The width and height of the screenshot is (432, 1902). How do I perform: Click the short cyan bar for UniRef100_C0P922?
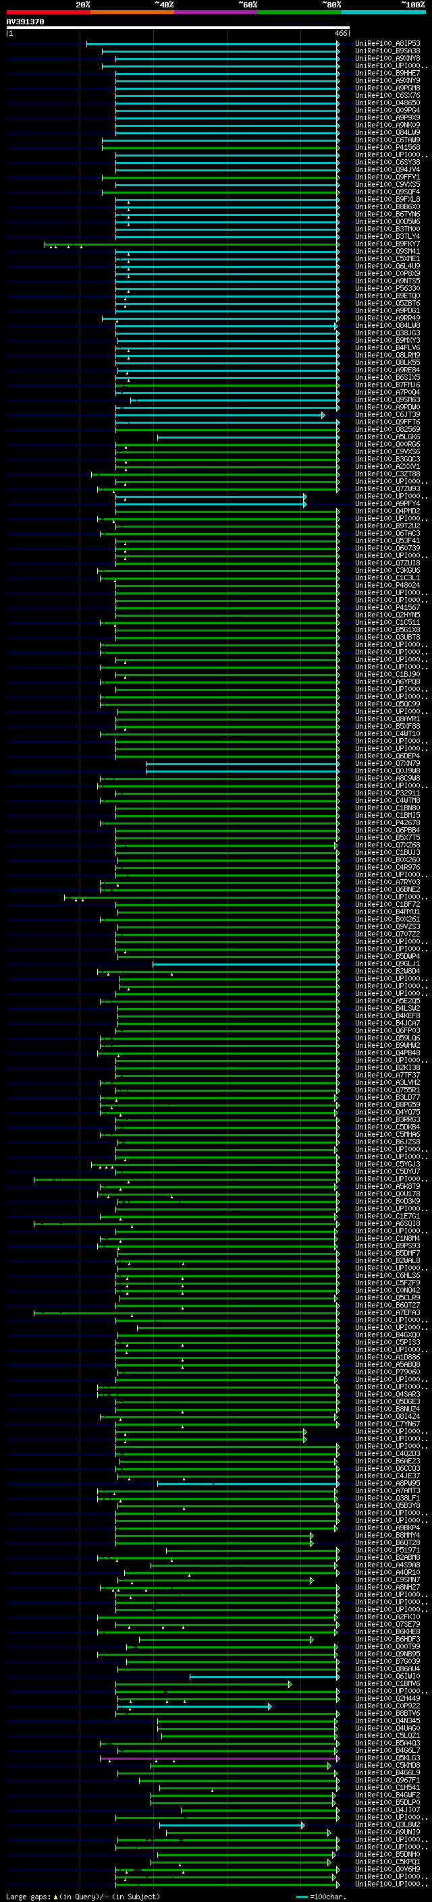click(x=194, y=1706)
